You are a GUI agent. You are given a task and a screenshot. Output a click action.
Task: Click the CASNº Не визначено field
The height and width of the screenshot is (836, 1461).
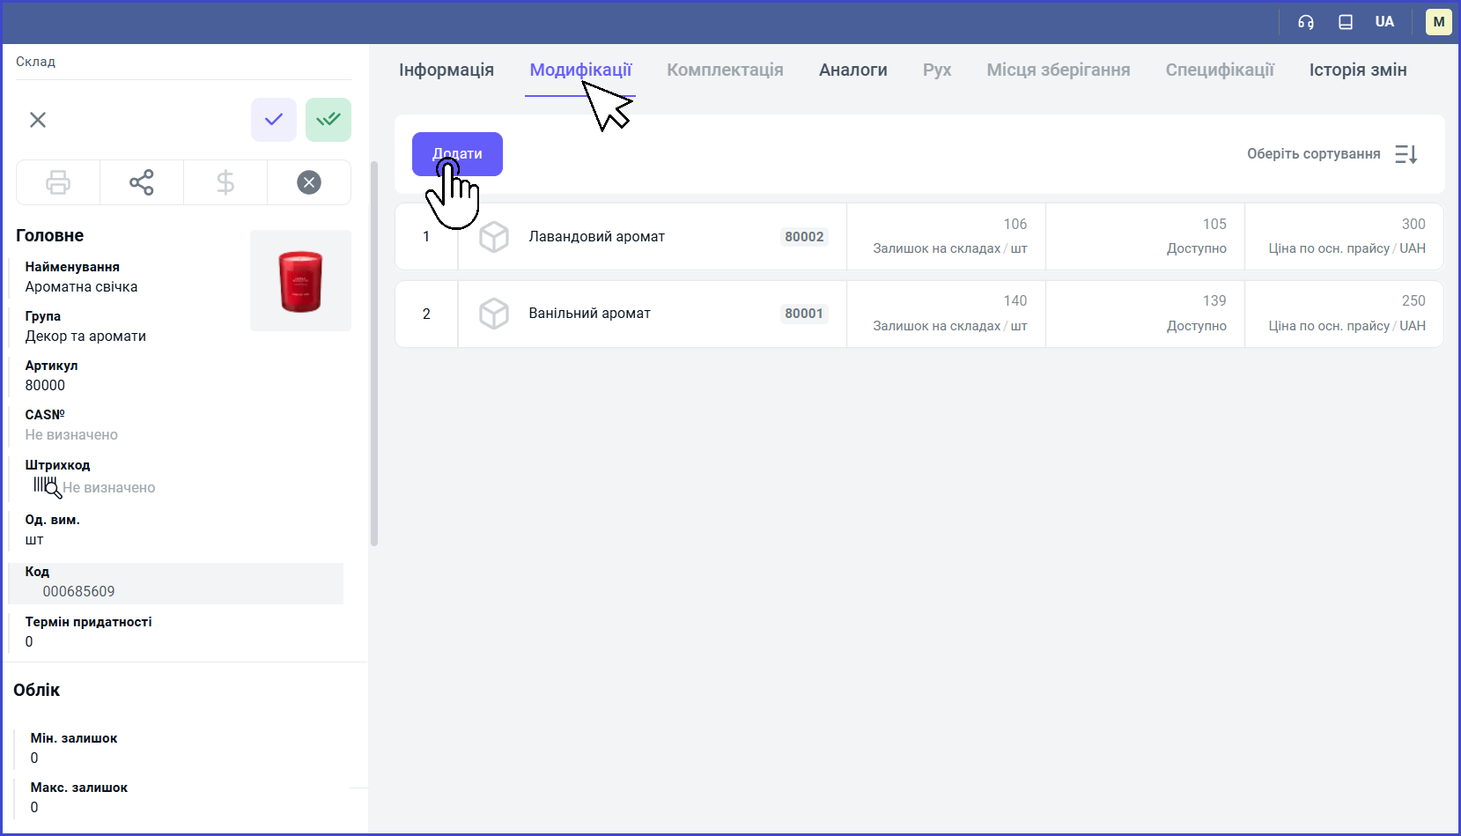[x=71, y=434]
